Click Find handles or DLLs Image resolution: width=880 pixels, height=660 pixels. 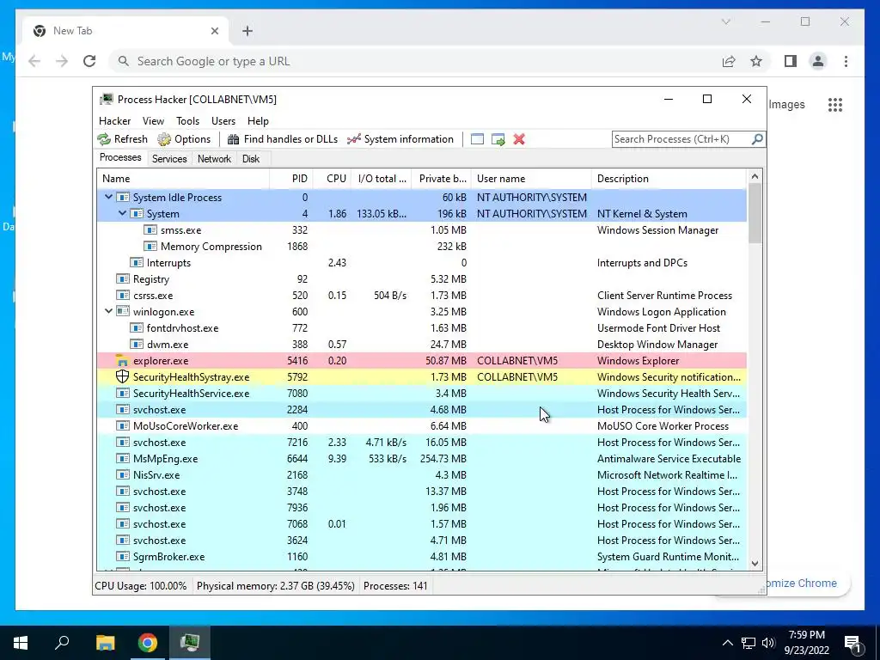(x=282, y=139)
